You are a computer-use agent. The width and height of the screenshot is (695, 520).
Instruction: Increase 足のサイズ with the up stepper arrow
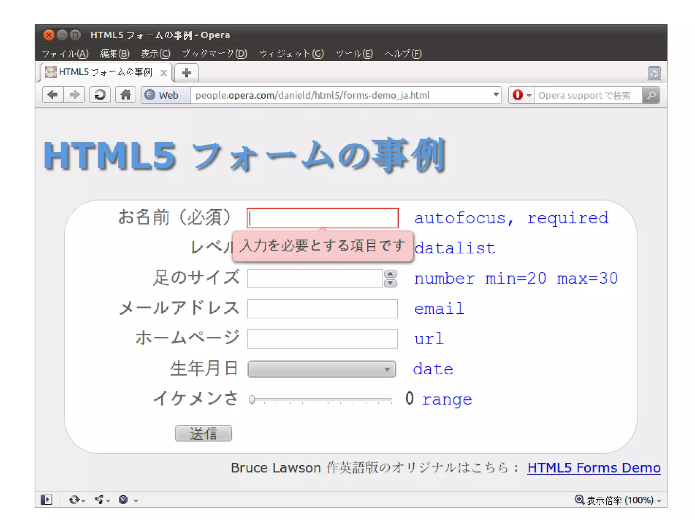pyautogui.click(x=390, y=274)
